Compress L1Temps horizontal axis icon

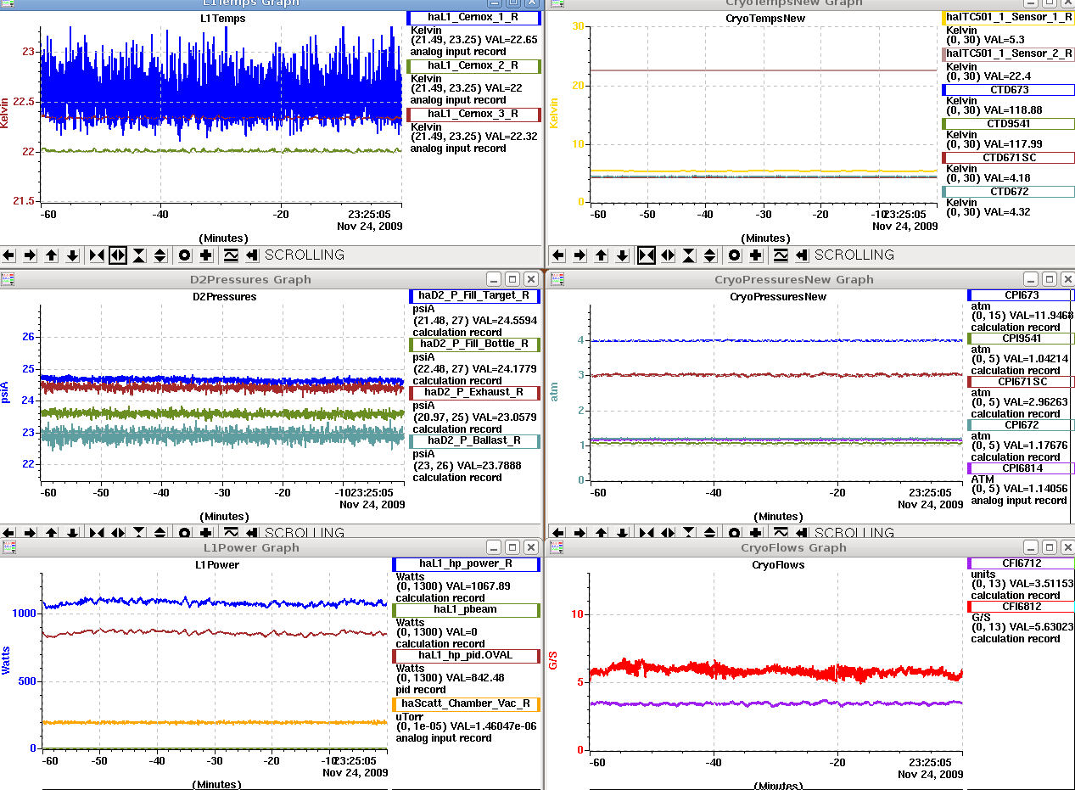(x=97, y=255)
